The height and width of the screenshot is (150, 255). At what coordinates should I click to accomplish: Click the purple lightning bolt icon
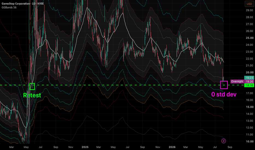[224, 141]
